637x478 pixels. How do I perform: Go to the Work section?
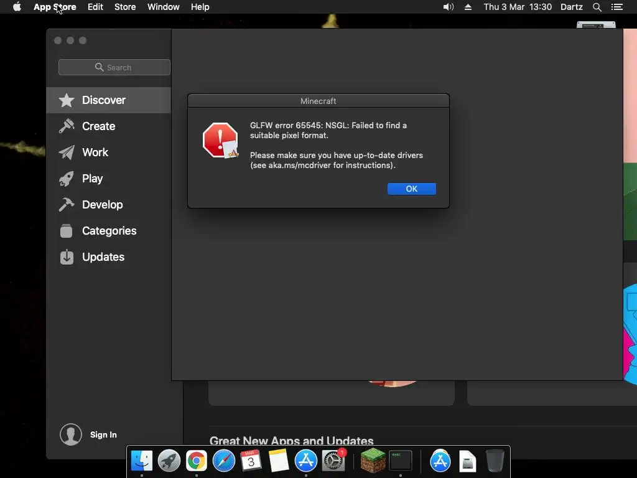pyautogui.click(x=95, y=152)
